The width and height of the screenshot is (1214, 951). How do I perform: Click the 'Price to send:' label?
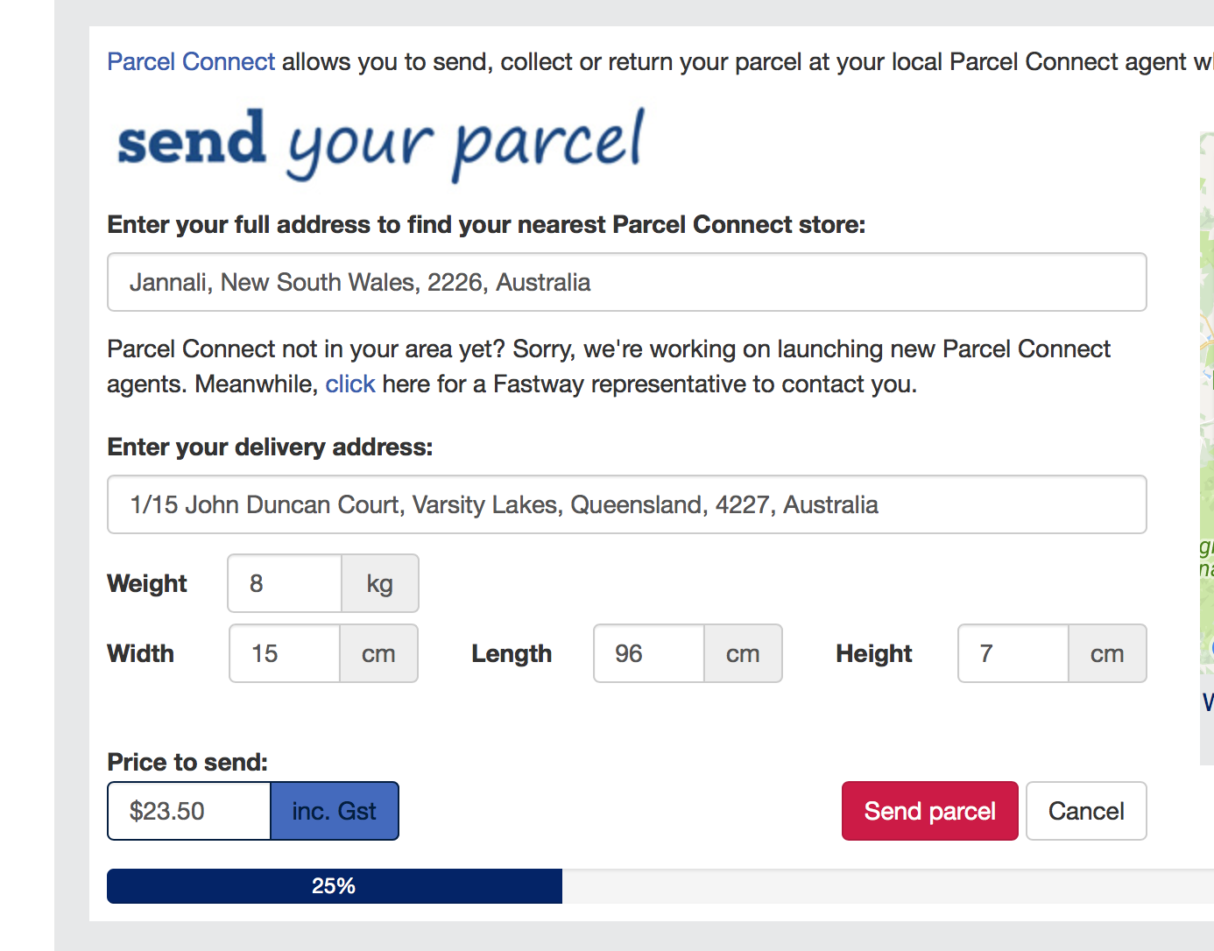click(x=187, y=762)
